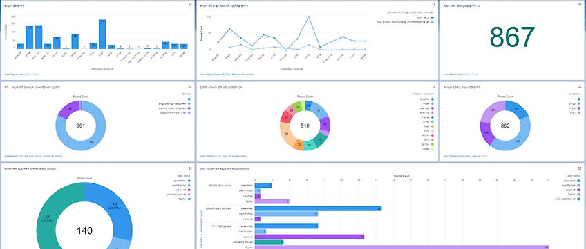Click the 861 donut center total
586x249 pixels.
point(81,126)
